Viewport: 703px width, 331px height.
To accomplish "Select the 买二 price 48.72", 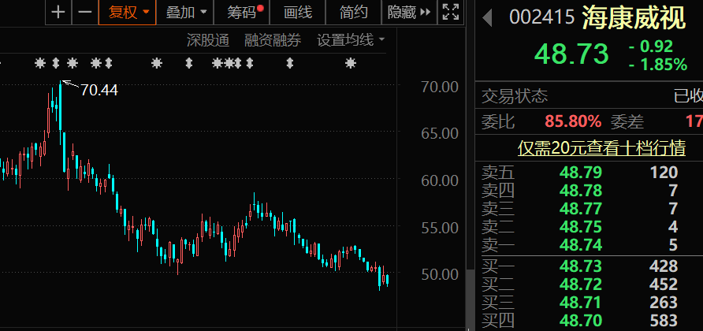I will point(581,285).
